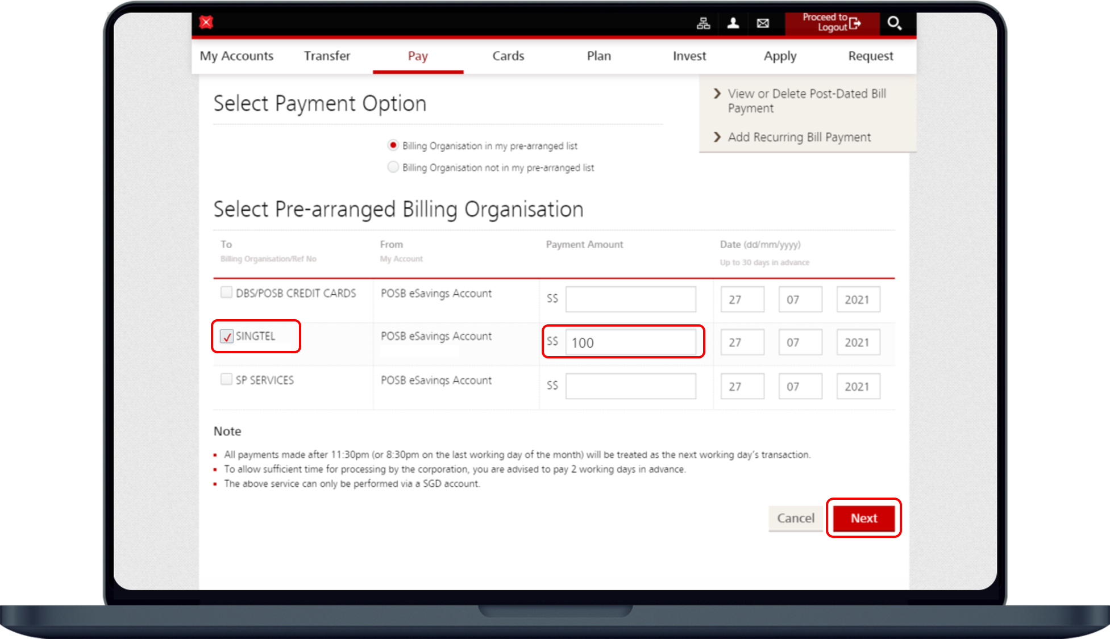Click the user profile icon
The height and width of the screenshot is (639, 1110).
click(733, 23)
